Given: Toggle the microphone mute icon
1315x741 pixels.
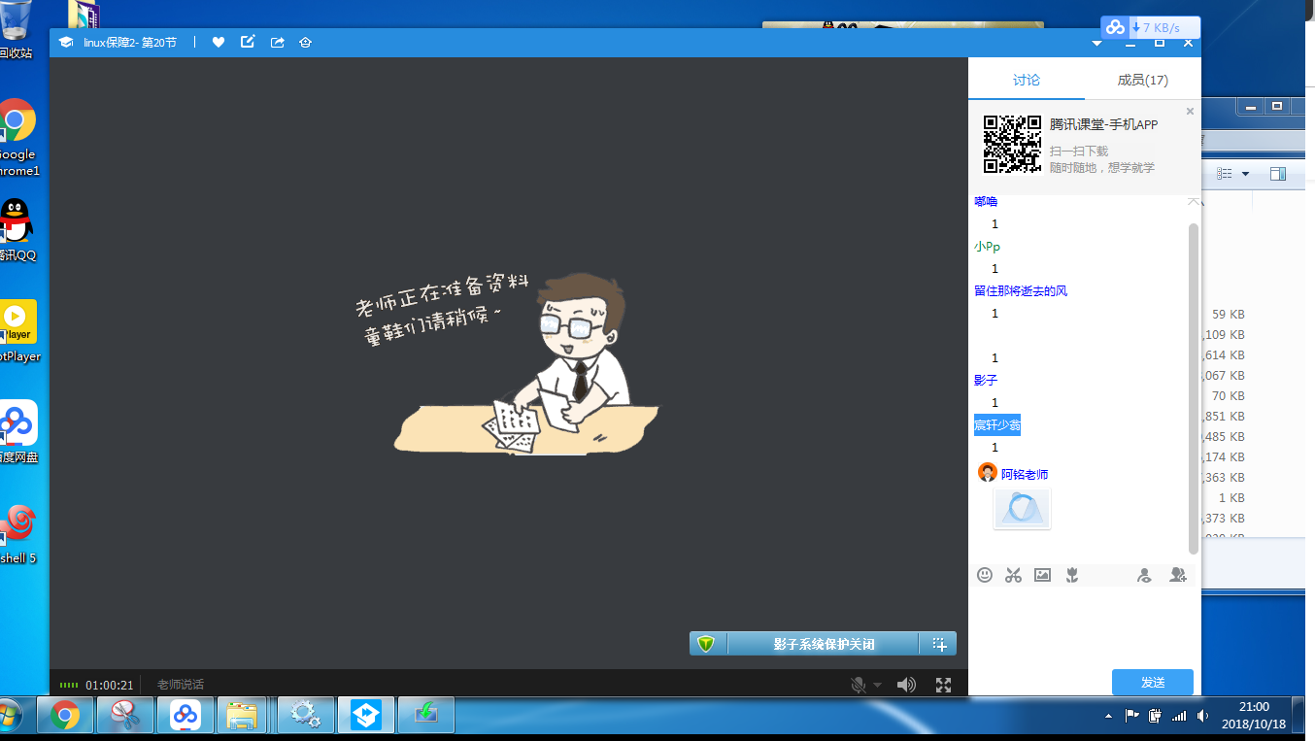Looking at the screenshot, I should click(x=859, y=685).
